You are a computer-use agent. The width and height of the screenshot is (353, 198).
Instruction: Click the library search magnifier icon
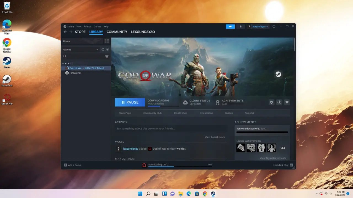(65, 56)
